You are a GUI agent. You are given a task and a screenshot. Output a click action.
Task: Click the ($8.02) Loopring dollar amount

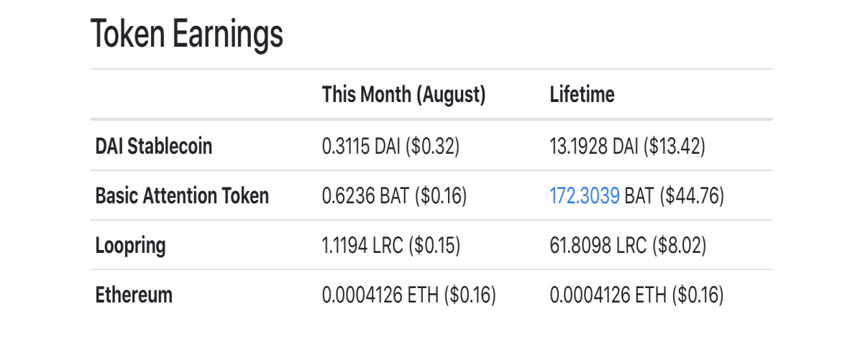677,246
